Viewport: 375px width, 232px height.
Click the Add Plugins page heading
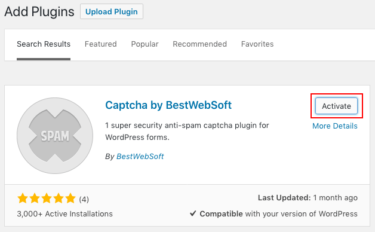pyautogui.click(x=39, y=11)
